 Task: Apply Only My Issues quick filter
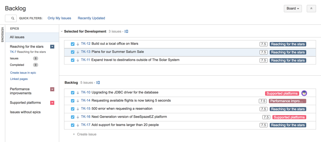[x=59, y=18]
